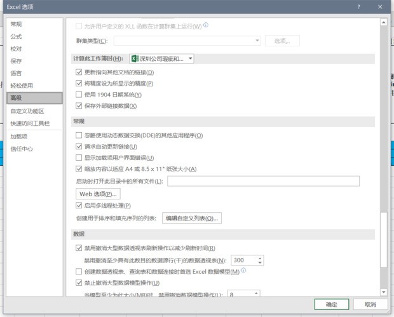The width and height of the screenshot is (394, 317).
Task: Confirm settings with 确定 button
Action: point(332,305)
